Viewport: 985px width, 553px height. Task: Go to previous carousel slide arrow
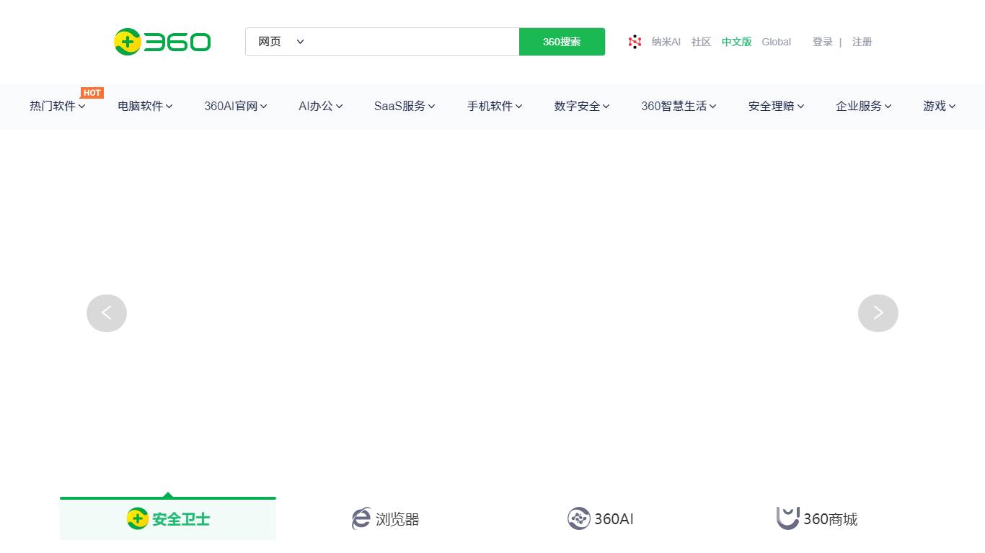(107, 313)
